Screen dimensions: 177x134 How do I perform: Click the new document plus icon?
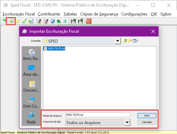(x=3, y=21)
